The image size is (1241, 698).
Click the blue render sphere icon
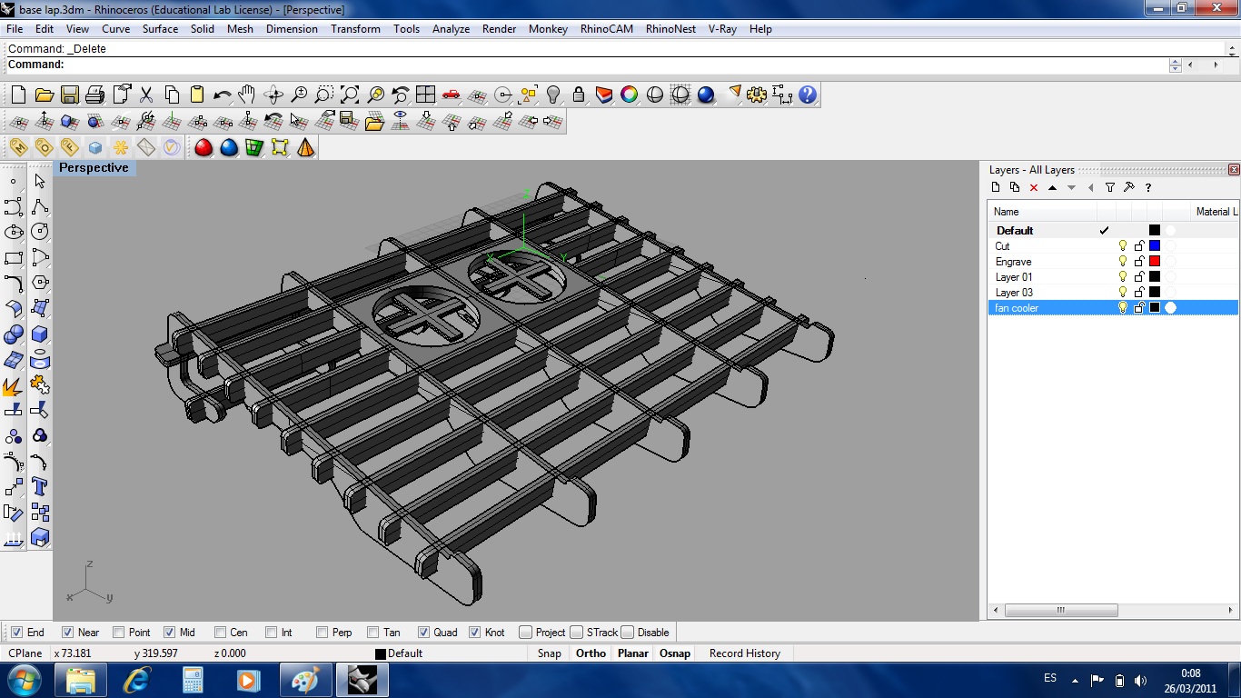click(x=706, y=95)
